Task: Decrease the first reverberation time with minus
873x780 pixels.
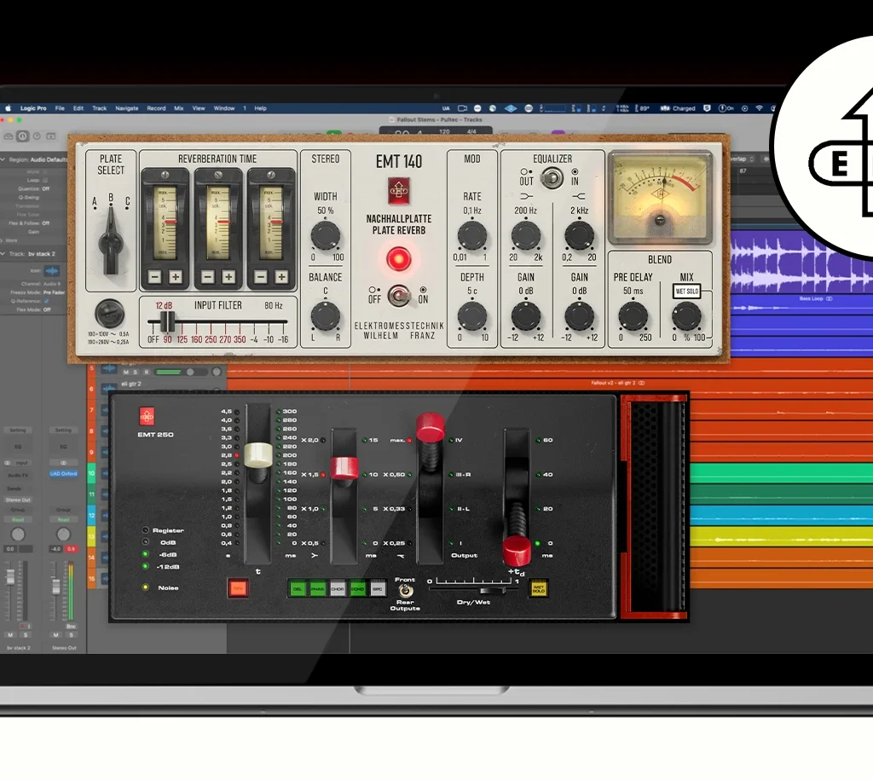Action: point(155,277)
